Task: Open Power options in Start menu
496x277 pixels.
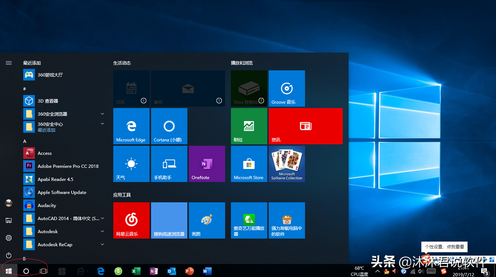Action: pyautogui.click(x=9, y=255)
